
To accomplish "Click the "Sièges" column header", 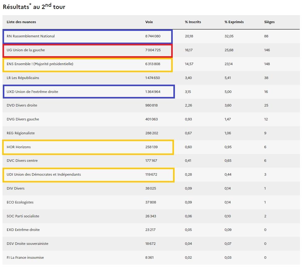I will click(269, 22).
